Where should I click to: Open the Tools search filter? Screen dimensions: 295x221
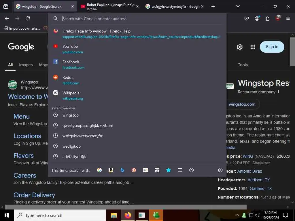tap(243, 65)
